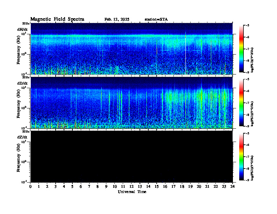Click the dZ/dt color scale bar

click(241, 157)
